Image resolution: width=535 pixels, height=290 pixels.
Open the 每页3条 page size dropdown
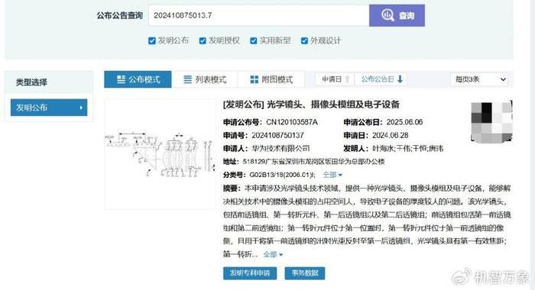pyautogui.click(x=479, y=79)
